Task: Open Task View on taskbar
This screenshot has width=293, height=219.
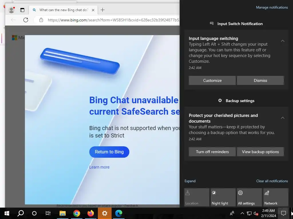Action: coord(48,213)
